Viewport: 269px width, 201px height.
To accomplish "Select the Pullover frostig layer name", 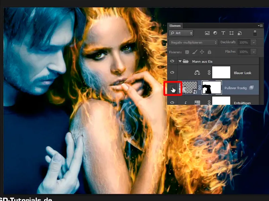I will coord(235,88).
